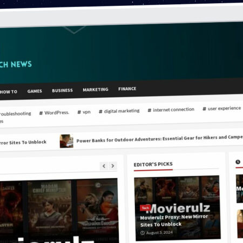Open the internet connection tag link
Screen dimensions: 243x243
[171, 110]
